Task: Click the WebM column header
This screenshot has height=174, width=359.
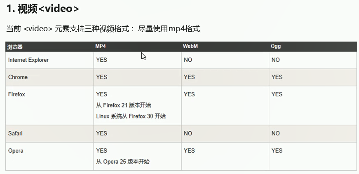Action: click(190, 46)
